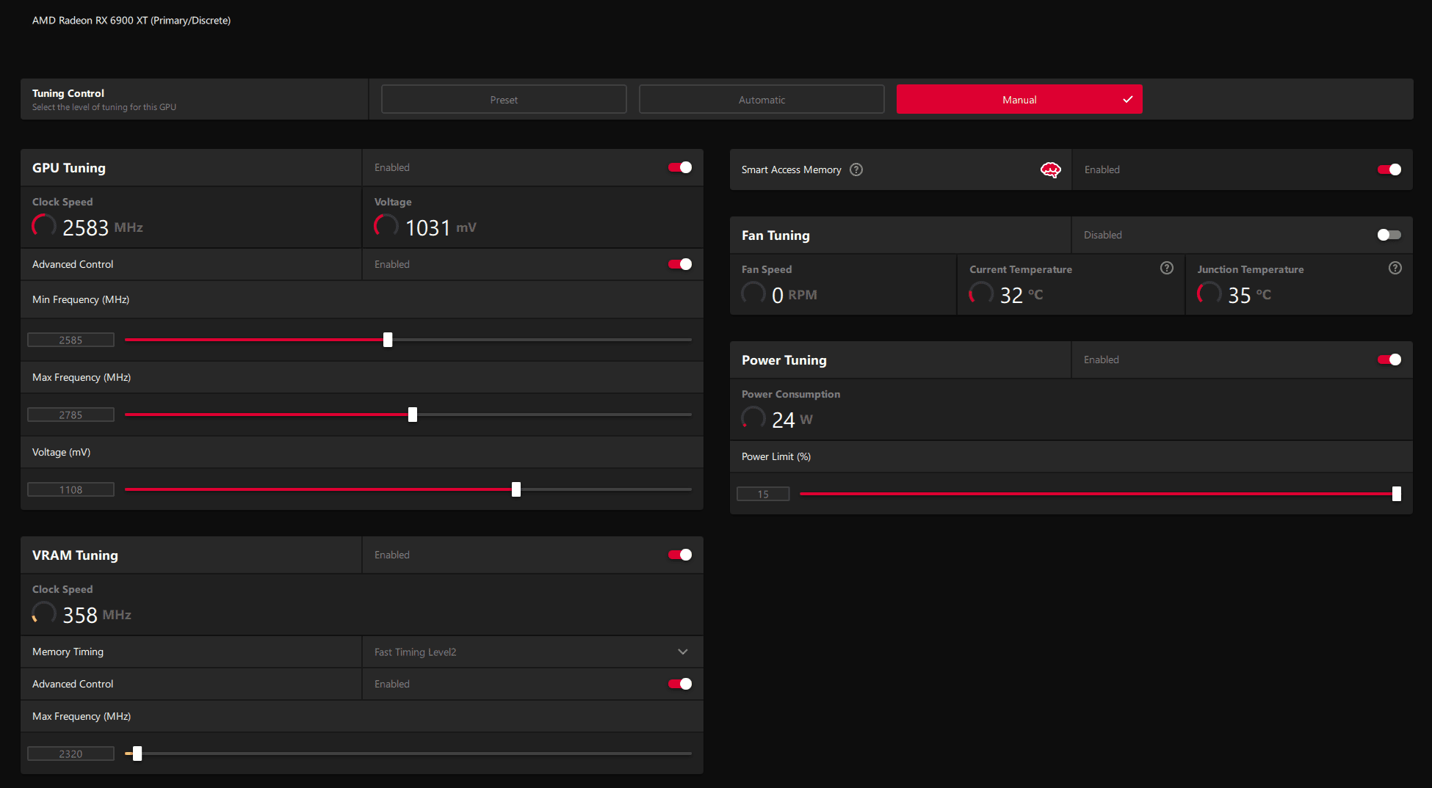1432x788 pixels.
Task: Click the Current Temperature gauge
Action: (981, 293)
